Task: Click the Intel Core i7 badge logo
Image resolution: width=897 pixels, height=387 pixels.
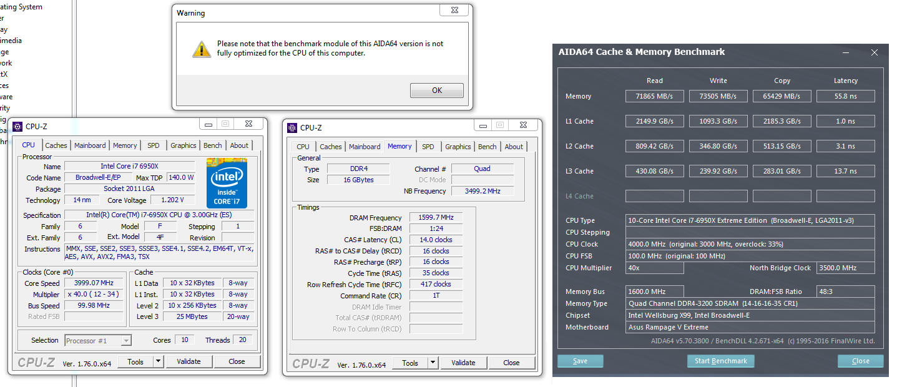Action: click(226, 183)
